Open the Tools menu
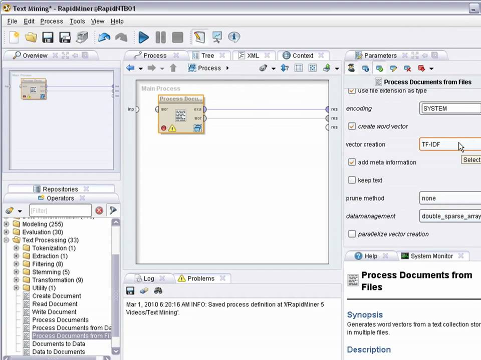Viewport: 481px width, 360px height. (77, 21)
